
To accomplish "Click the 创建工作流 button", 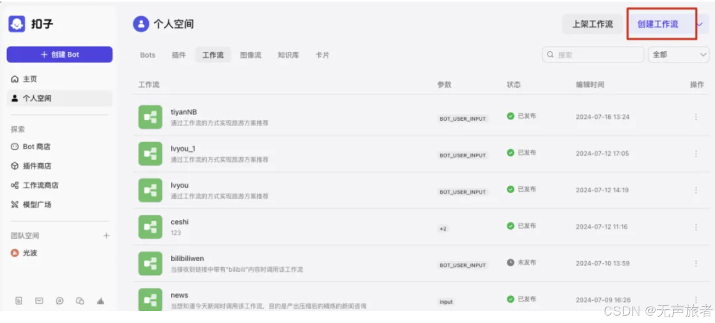I will pyautogui.click(x=658, y=24).
